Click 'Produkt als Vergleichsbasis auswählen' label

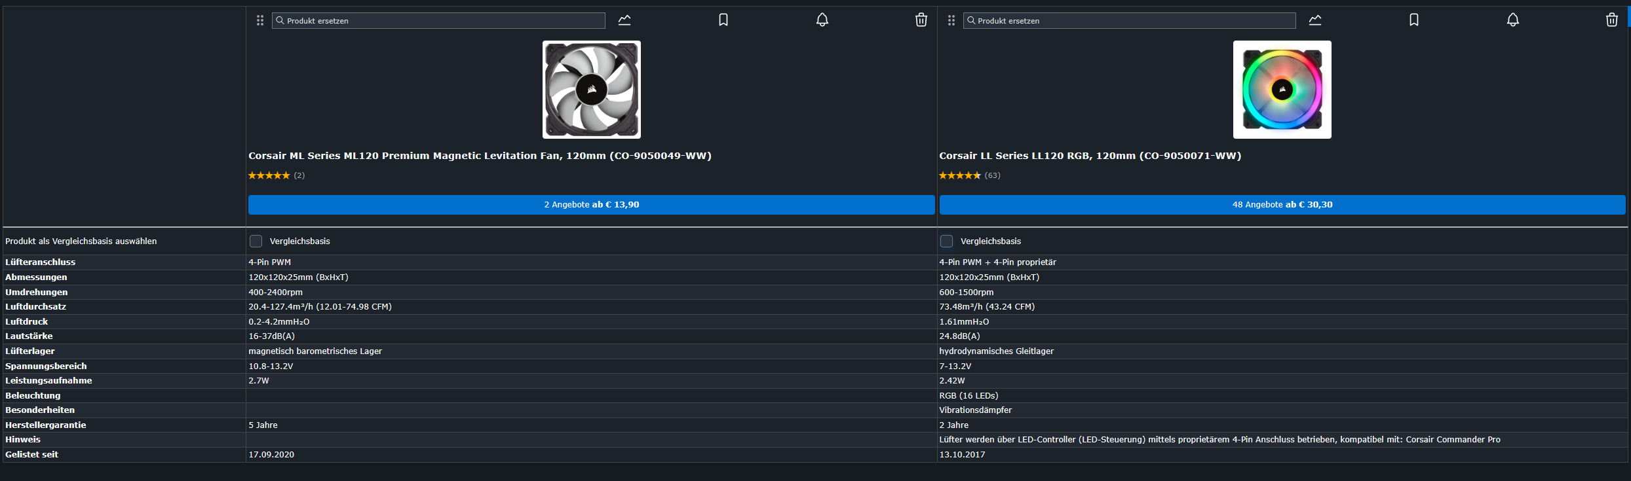[x=81, y=241]
